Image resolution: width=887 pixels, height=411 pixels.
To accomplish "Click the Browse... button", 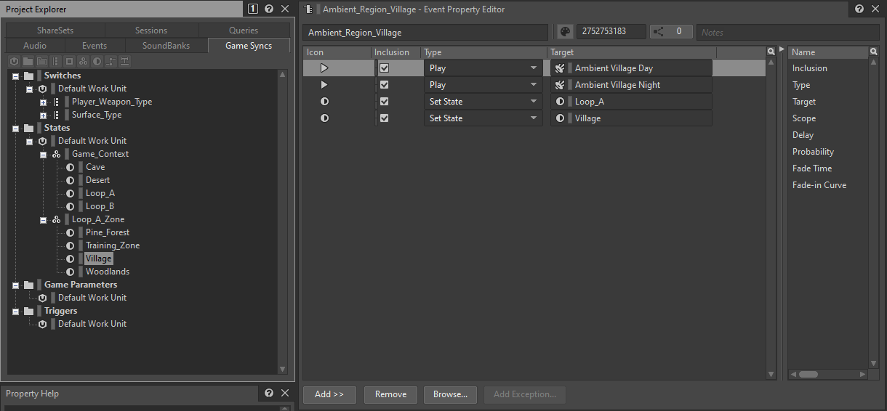I will point(450,394).
